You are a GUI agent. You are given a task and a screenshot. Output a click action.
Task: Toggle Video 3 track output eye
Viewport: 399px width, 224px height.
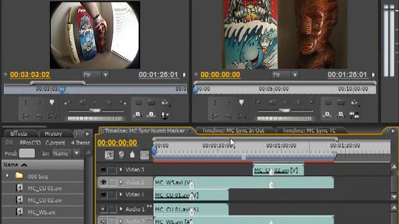click(103, 169)
